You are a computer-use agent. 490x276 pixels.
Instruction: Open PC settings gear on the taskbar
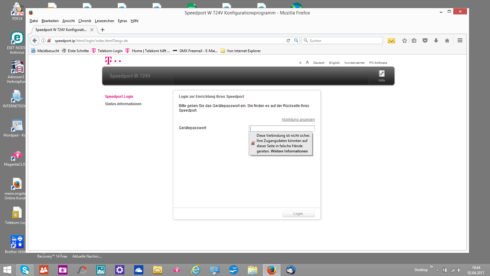(x=120, y=270)
